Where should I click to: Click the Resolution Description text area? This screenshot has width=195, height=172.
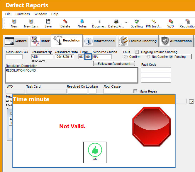point(72,75)
